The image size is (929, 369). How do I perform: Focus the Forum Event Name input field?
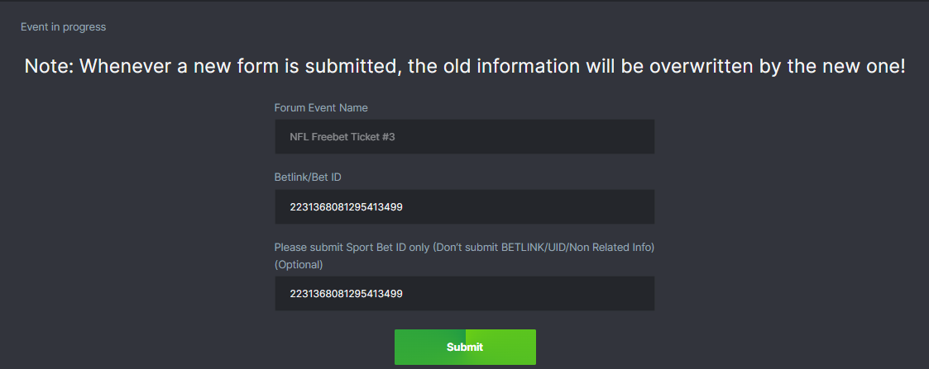pyautogui.click(x=464, y=137)
